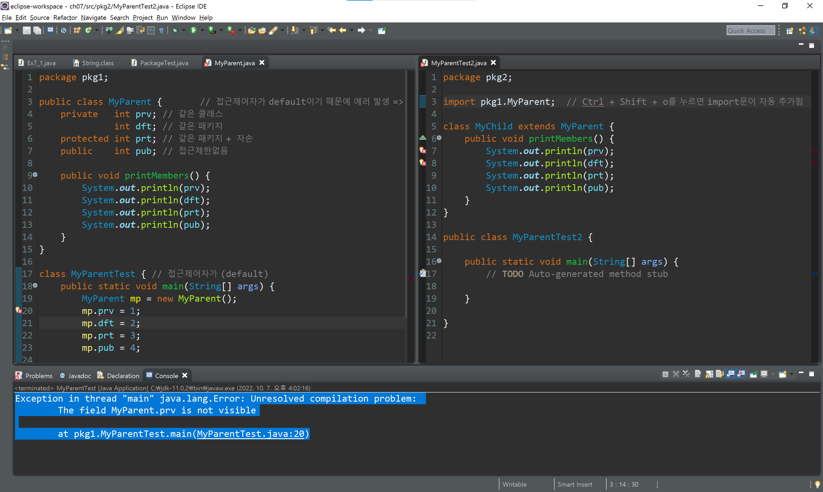823x492 pixels.
Task: Toggle Scroll Lock in Console toolbar
Action: (709, 374)
